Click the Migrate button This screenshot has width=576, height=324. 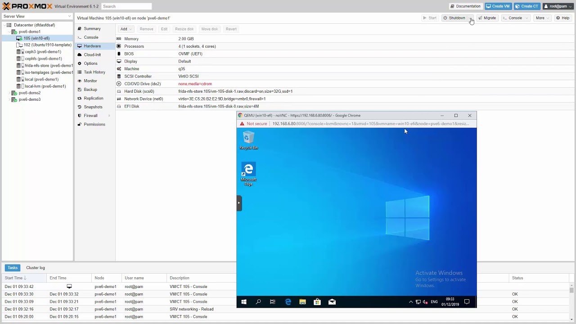click(486, 18)
